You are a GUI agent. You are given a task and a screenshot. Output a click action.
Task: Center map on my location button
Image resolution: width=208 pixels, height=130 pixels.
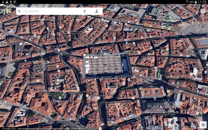coord(203,125)
